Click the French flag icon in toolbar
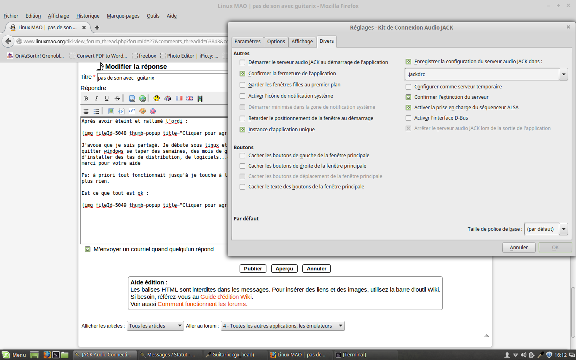The height and width of the screenshot is (360, 576). point(179,98)
